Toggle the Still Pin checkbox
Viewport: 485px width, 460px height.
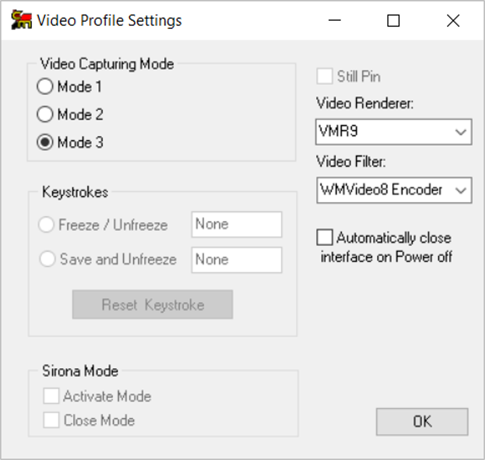tap(325, 76)
